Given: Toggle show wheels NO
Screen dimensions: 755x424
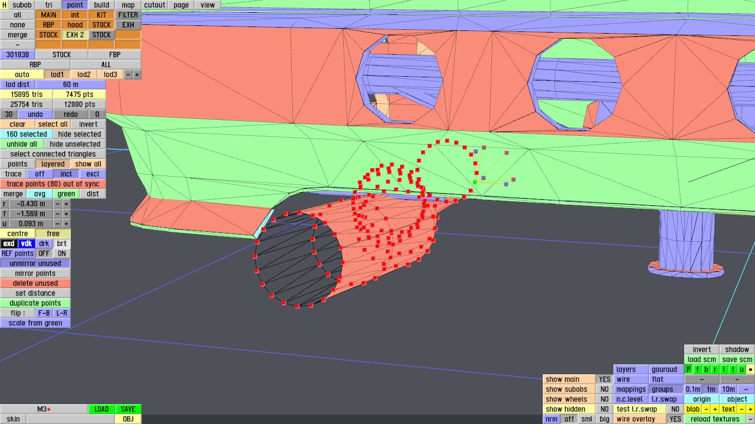Looking at the screenshot, I should 605,399.
